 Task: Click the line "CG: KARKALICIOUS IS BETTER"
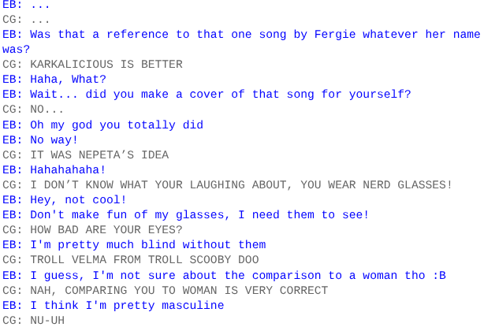click(92, 65)
